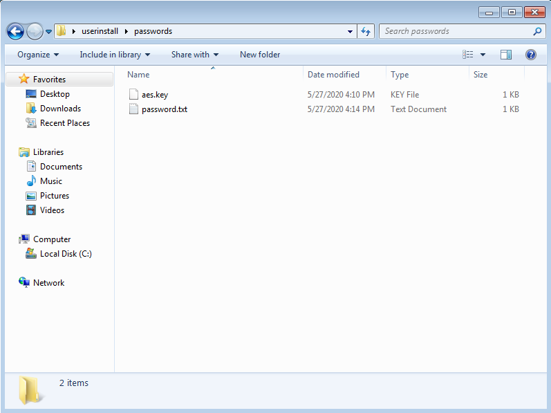Open Recent Places in Favorites
This screenshot has height=413, width=551.
click(x=65, y=123)
